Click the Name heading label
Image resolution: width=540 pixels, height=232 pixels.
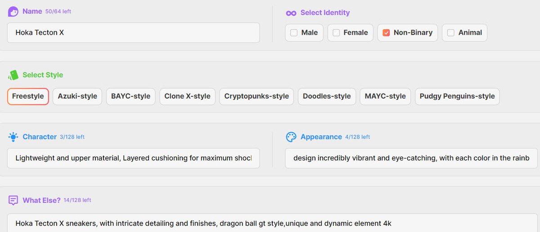tap(32, 11)
